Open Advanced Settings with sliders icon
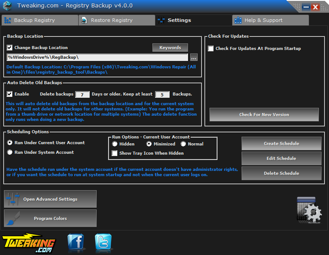Screen dimensions: 329x255 click(50, 199)
